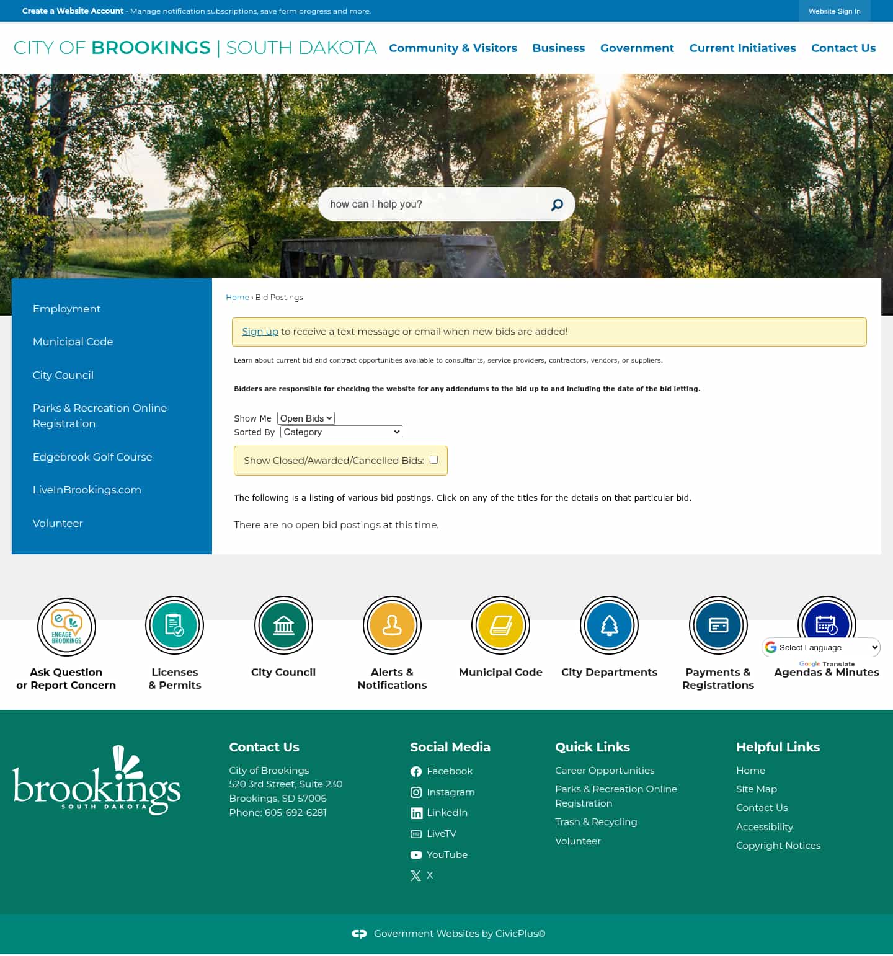Click the search magnifying glass button
893x956 pixels.
[x=556, y=204]
